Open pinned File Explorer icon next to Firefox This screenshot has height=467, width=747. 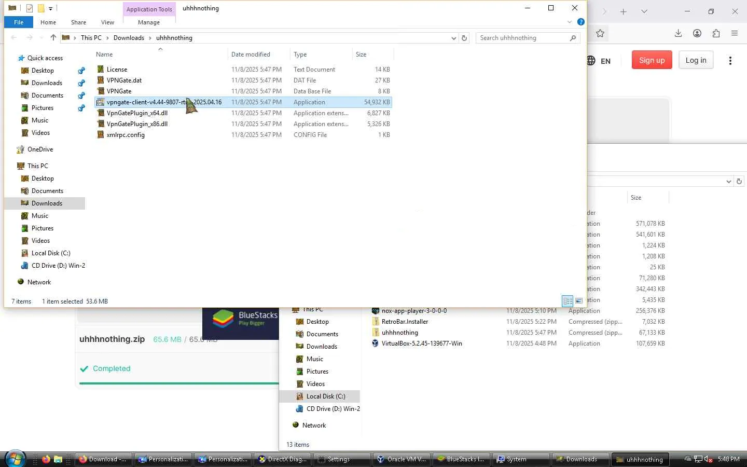(x=58, y=459)
